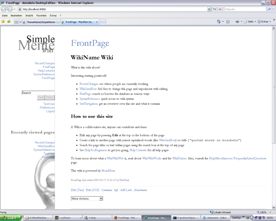The width and height of the screenshot is (276, 221).
Task: Expand the More Actions dropdown
Action: pyautogui.click(x=101, y=198)
